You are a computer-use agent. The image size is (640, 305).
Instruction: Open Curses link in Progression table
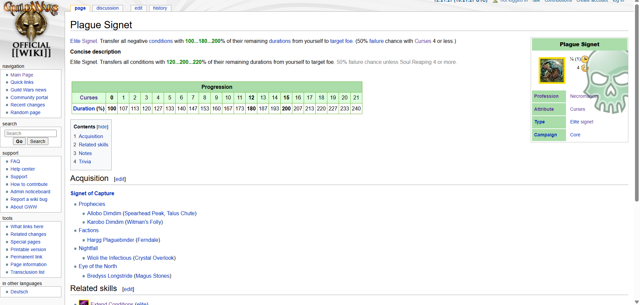[x=89, y=97]
